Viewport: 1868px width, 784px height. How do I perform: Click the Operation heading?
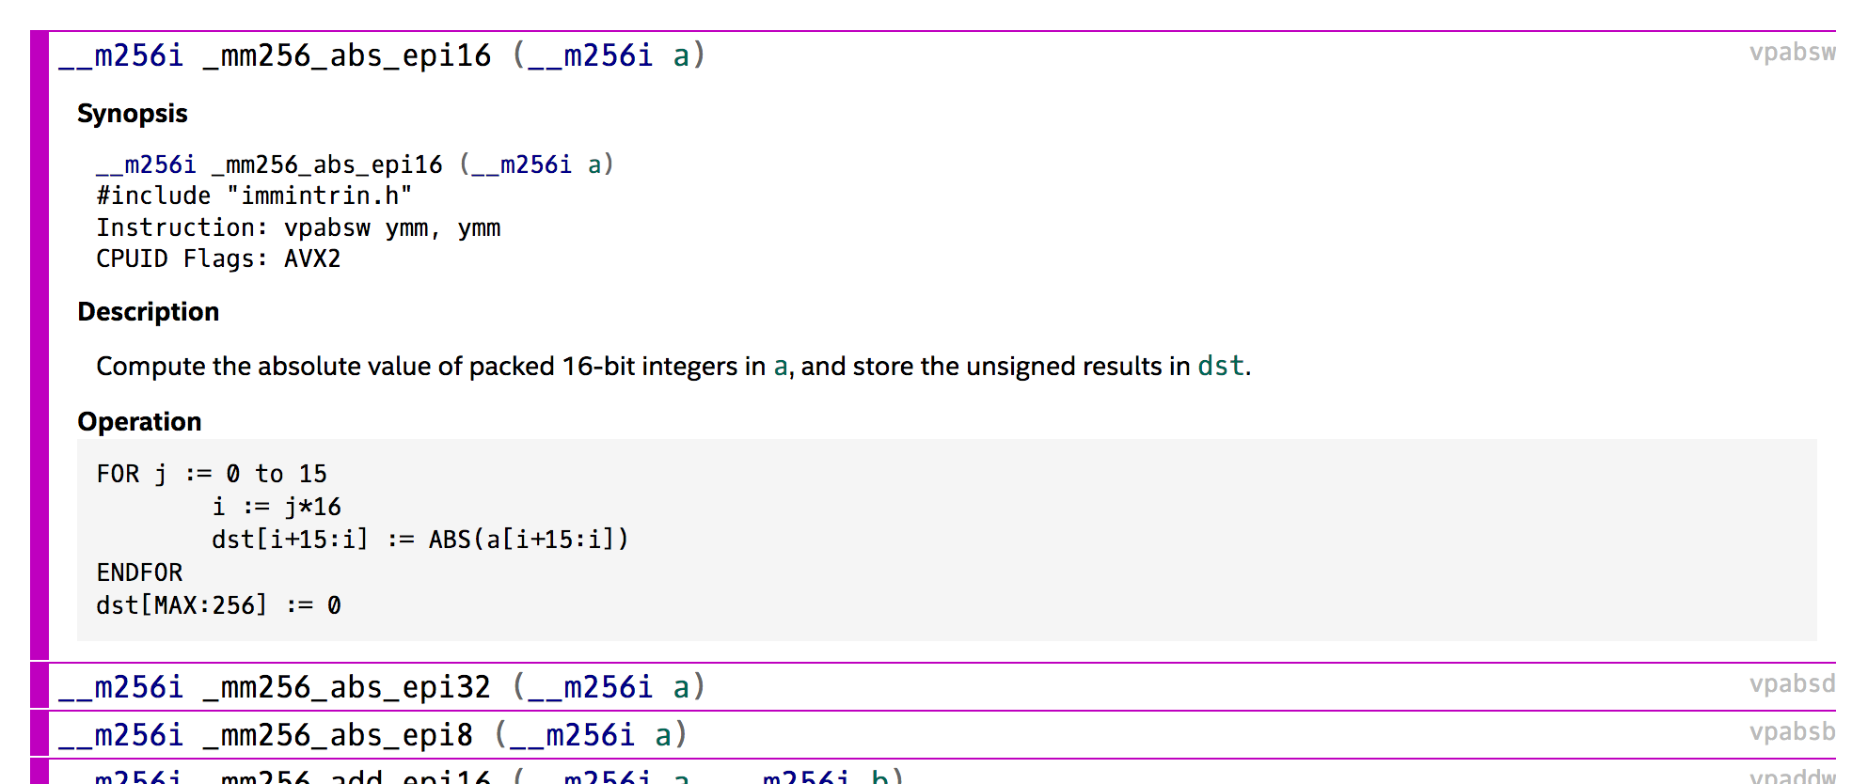139,422
